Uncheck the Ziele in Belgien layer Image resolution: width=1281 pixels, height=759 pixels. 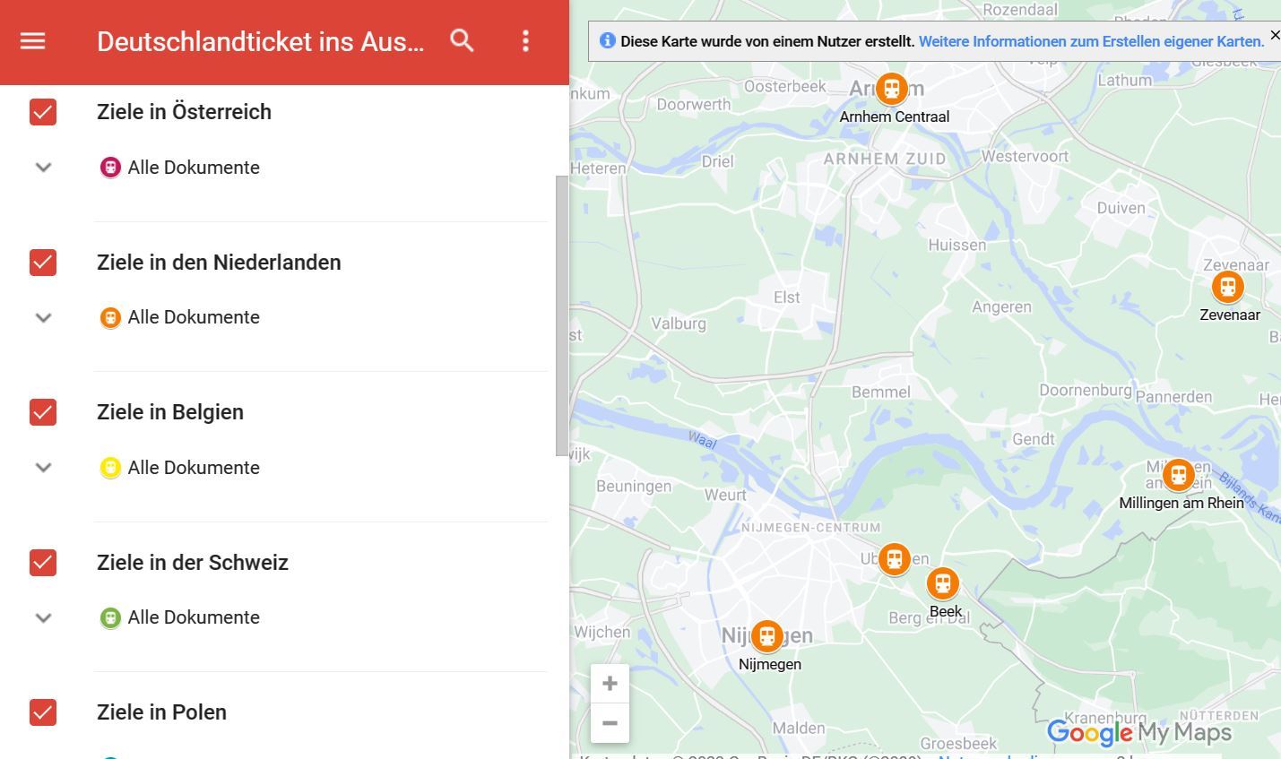pos(43,412)
